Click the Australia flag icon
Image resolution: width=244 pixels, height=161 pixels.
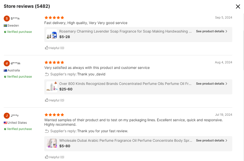5,70
